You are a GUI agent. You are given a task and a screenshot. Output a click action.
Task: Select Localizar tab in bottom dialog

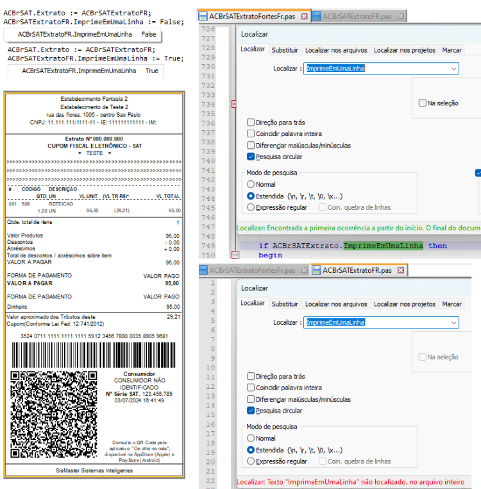tap(253, 303)
